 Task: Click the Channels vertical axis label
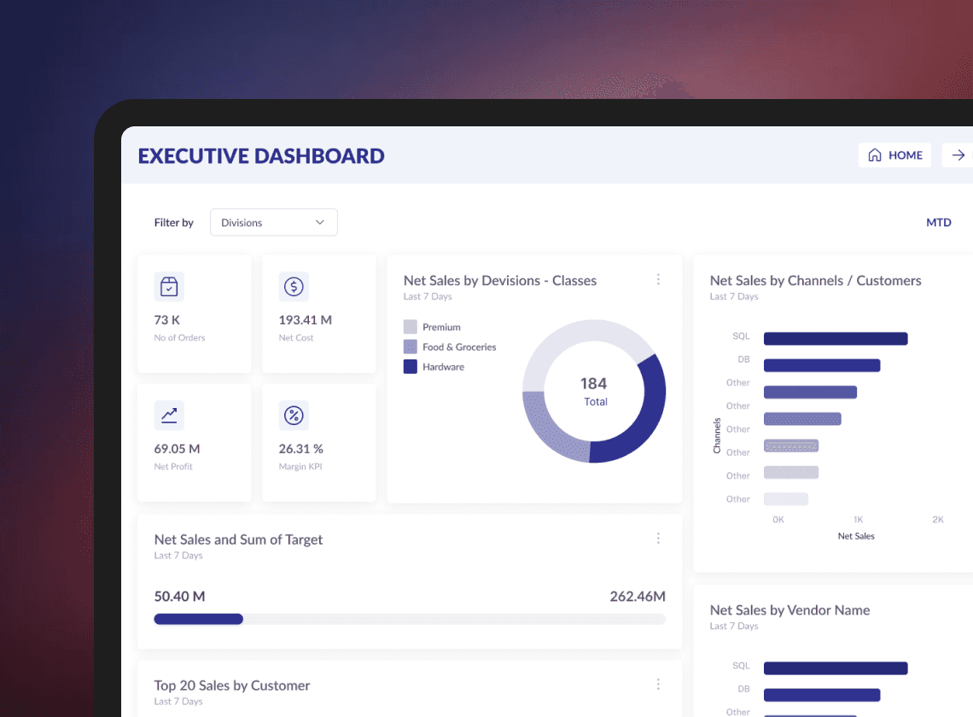[x=717, y=435]
